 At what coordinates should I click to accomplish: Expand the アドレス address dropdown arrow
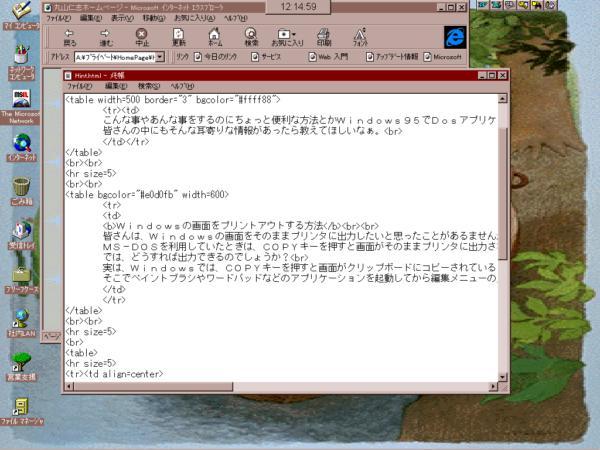click(161, 57)
